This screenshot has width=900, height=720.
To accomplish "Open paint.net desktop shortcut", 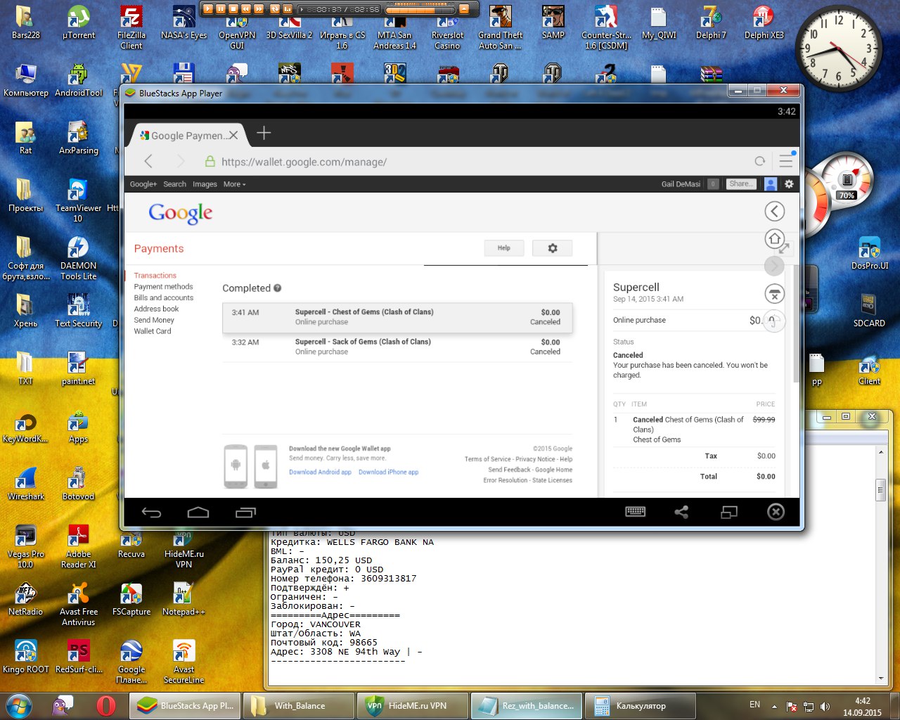I will point(78,368).
